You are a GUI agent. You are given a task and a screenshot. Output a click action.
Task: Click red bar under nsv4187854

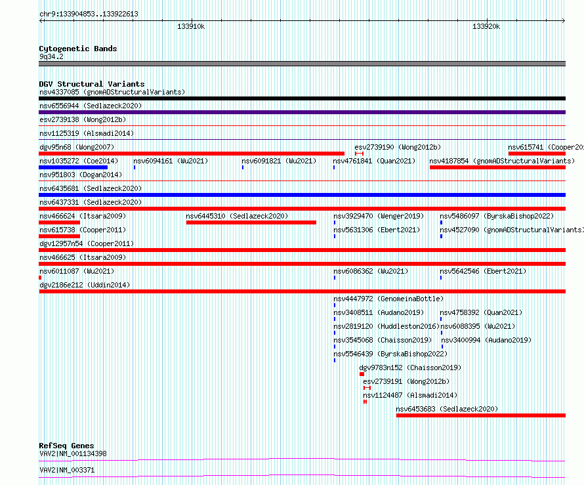point(497,167)
